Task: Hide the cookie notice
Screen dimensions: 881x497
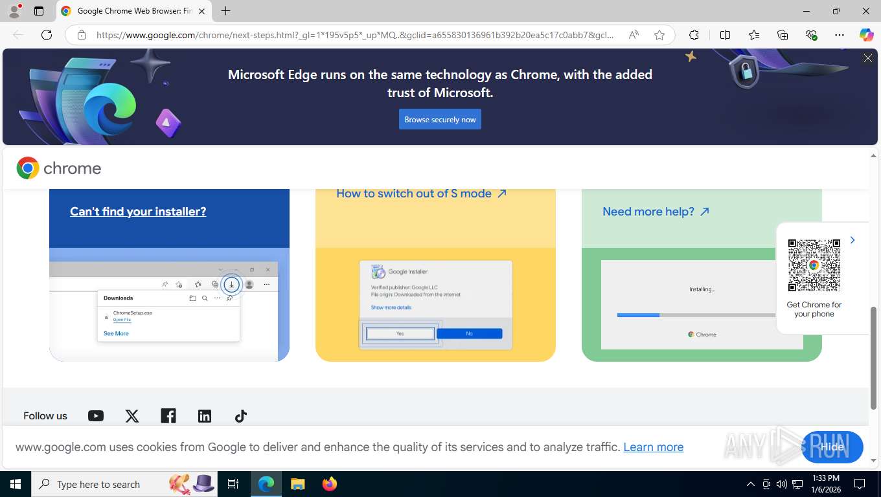Action: (832, 447)
